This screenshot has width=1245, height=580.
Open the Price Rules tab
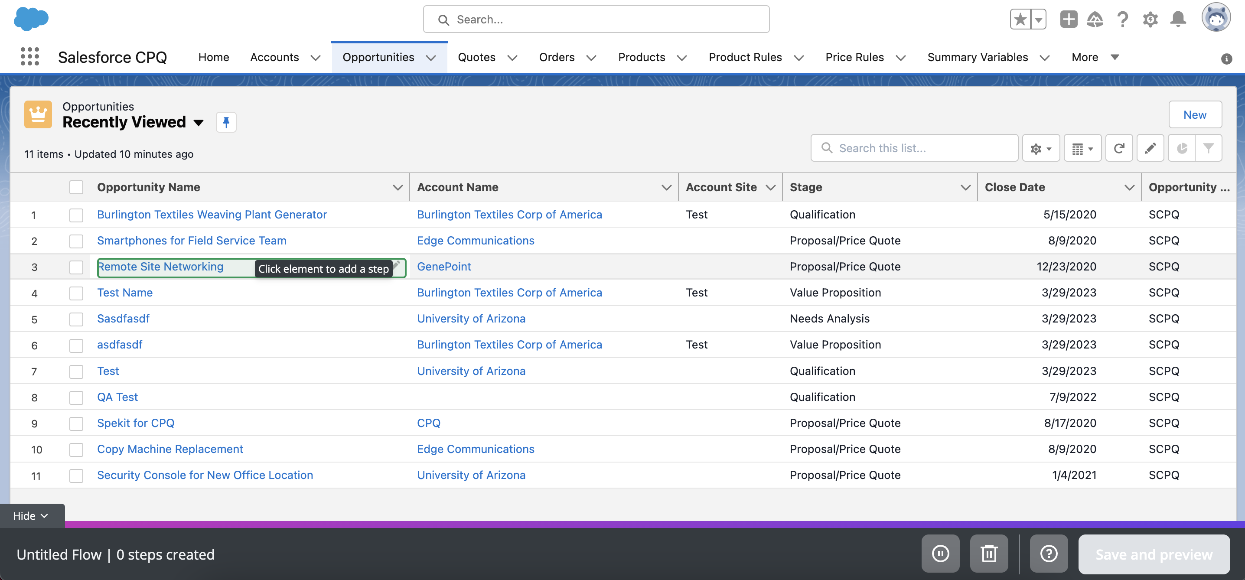coord(854,57)
